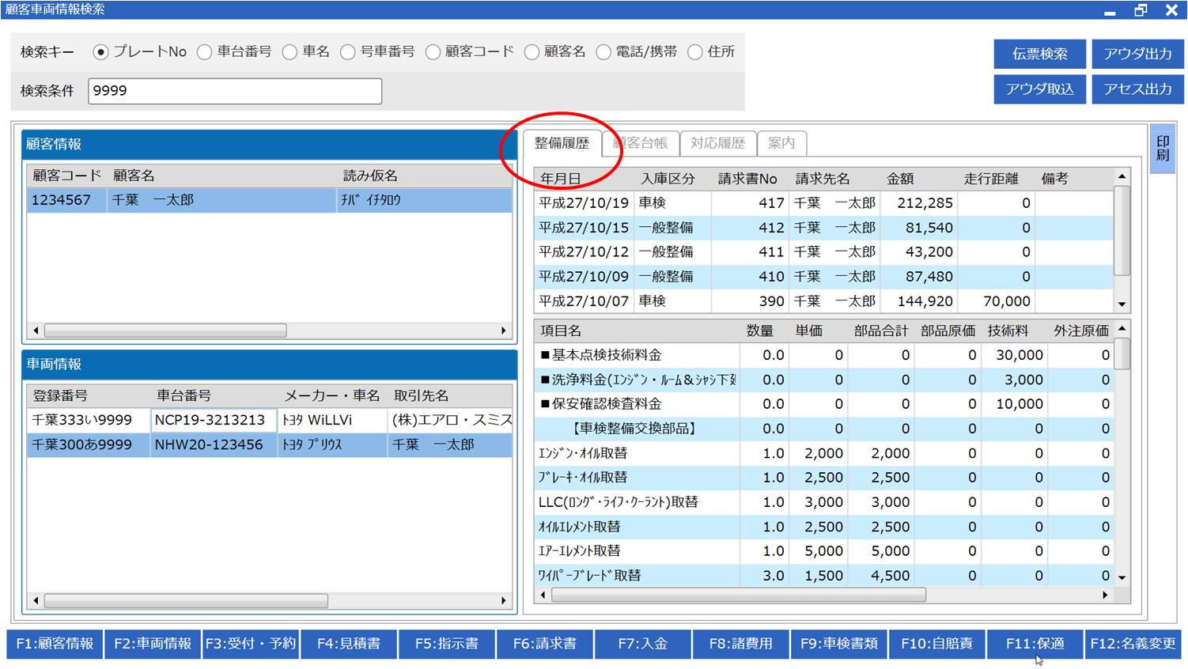Viewport: 1188px width, 669px height.
Task: Open F5:指示書 function
Action: (447, 644)
